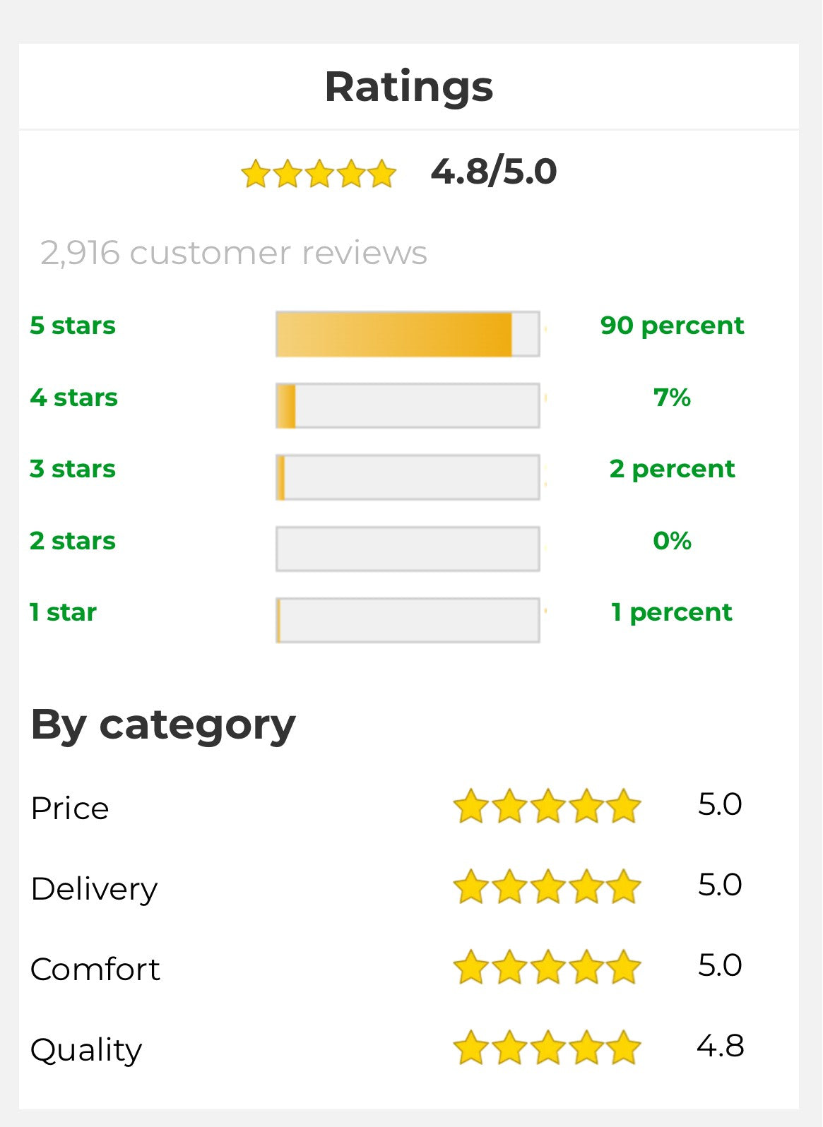Click the 5 stars progress bar
The image size is (823, 1127).
(x=408, y=334)
